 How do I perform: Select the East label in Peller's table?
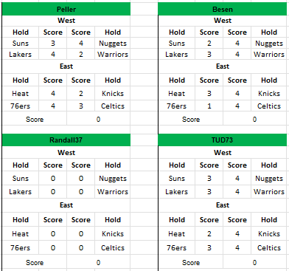click(66, 66)
